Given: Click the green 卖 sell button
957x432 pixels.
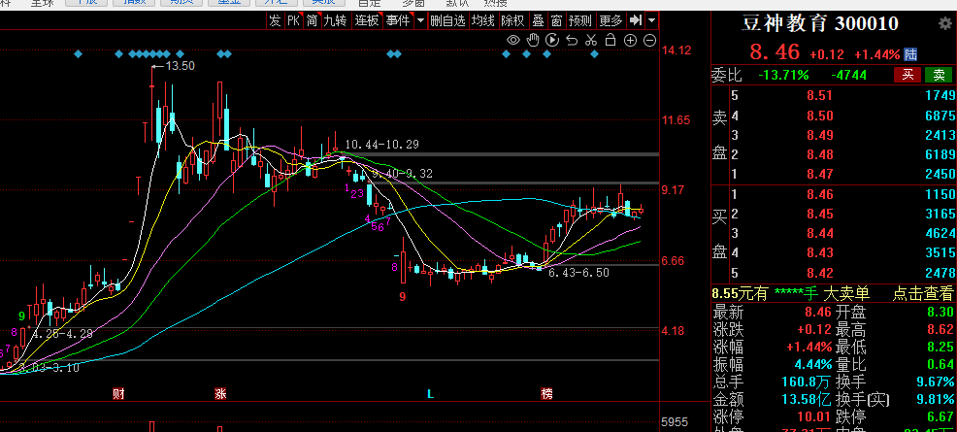Looking at the screenshot, I should [938, 75].
